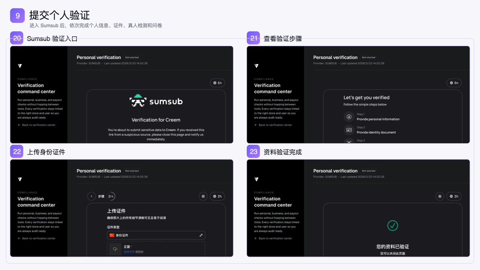Click the Sumsub pixel mascot logo

138,101
